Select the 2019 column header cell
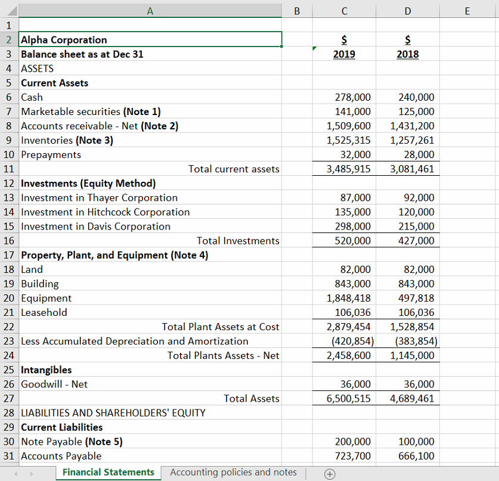499x481 pixels. tap(343, 54)
